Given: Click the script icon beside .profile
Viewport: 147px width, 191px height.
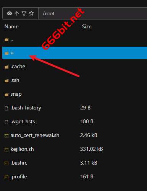Looking at the screenshot, I should pyautogui.click(x=6, y=177).
